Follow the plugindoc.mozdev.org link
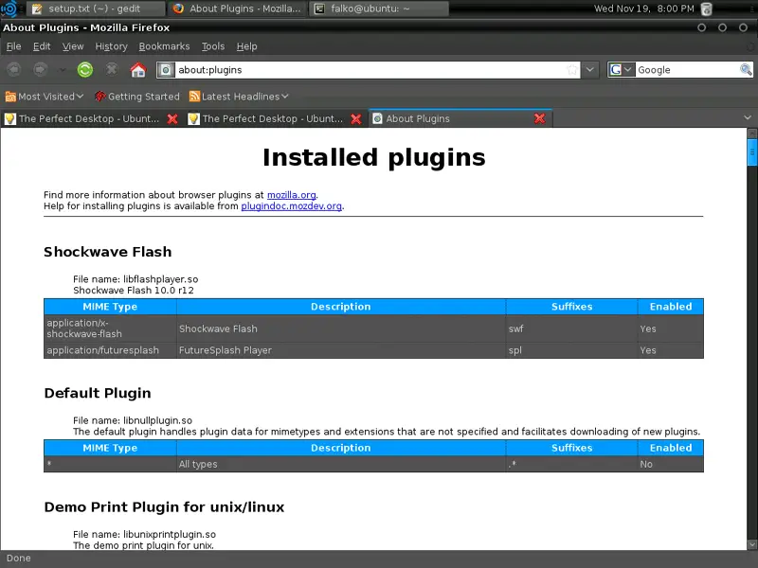The height and width of the screenshot is (568, 758). [292, 205]
